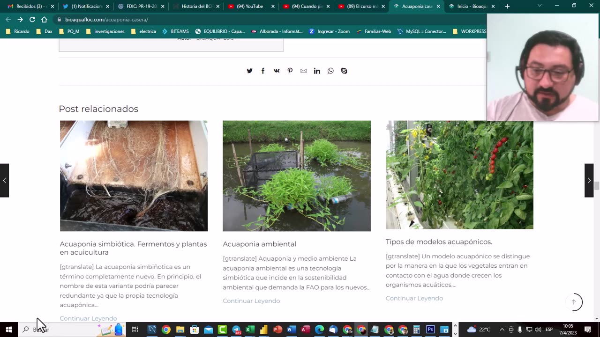
Task: Share post on Skype icon
Action: click(344, 71)
